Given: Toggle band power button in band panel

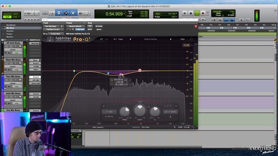Looking at the screenshot, I should click(x=104, y=106).
